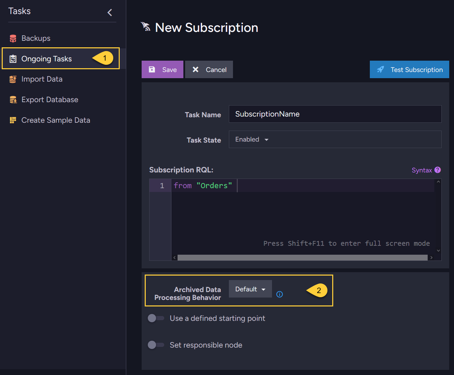Run Test Subscription
Image resolution: width=454 pixels, height=375 pixels.
(410, 70)
